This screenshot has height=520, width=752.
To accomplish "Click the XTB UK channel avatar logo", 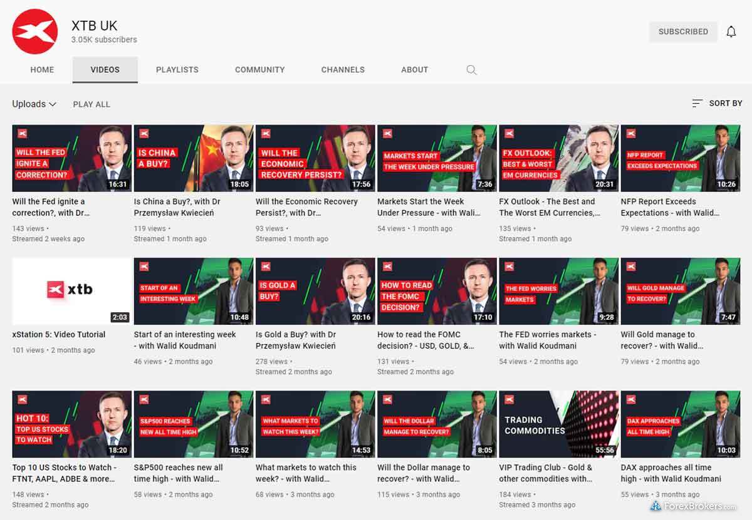I will (35, 31).
